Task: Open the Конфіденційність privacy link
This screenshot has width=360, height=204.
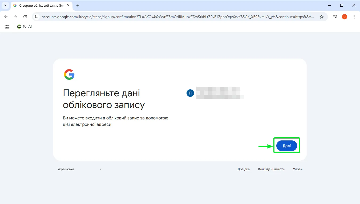Action: click(x=271, y=169)
